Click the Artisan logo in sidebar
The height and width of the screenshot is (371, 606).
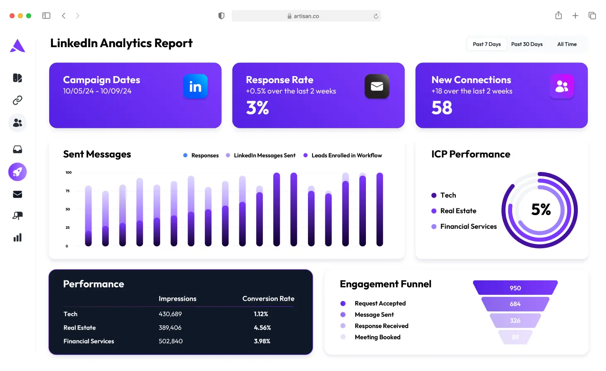point(17,45)
